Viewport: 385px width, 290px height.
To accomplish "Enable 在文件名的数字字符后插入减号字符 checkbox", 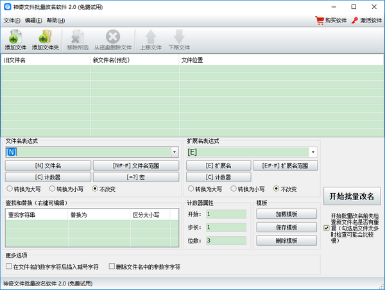I will point(8,266).
